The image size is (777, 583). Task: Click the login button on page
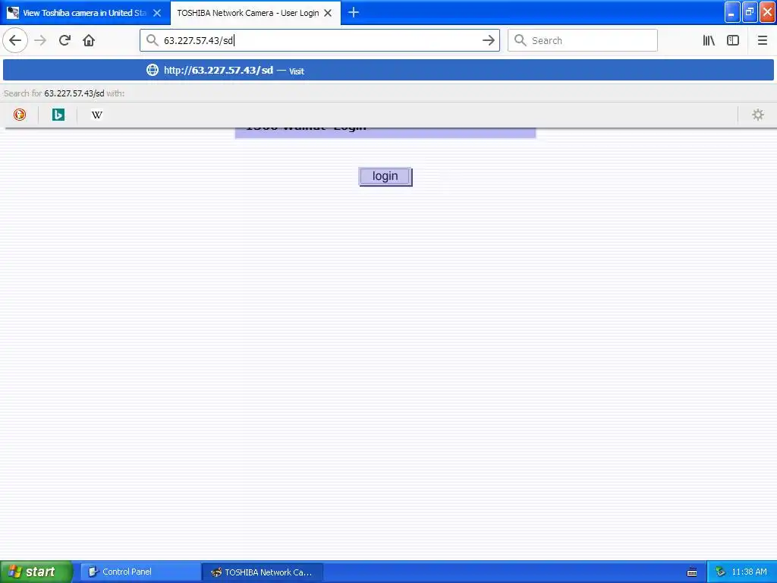click(x=385, y=176)
